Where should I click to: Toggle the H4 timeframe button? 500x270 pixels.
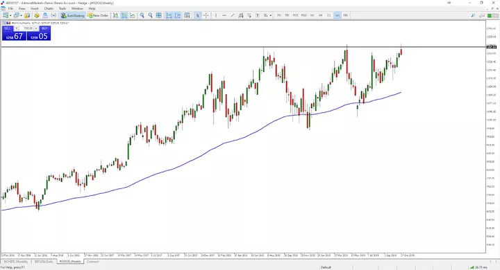click(x=320, y=15)
